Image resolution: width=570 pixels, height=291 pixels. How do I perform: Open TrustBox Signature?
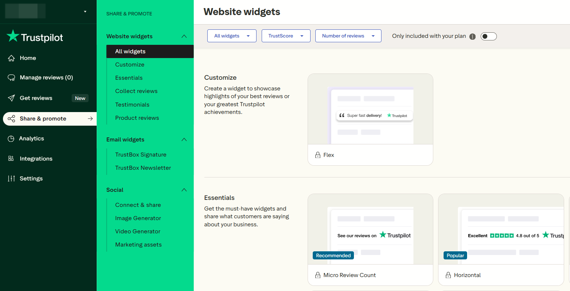[x=141, y=155]
